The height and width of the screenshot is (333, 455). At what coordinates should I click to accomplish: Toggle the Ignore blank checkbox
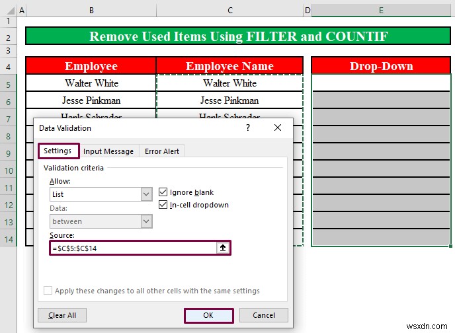[163, 192]
